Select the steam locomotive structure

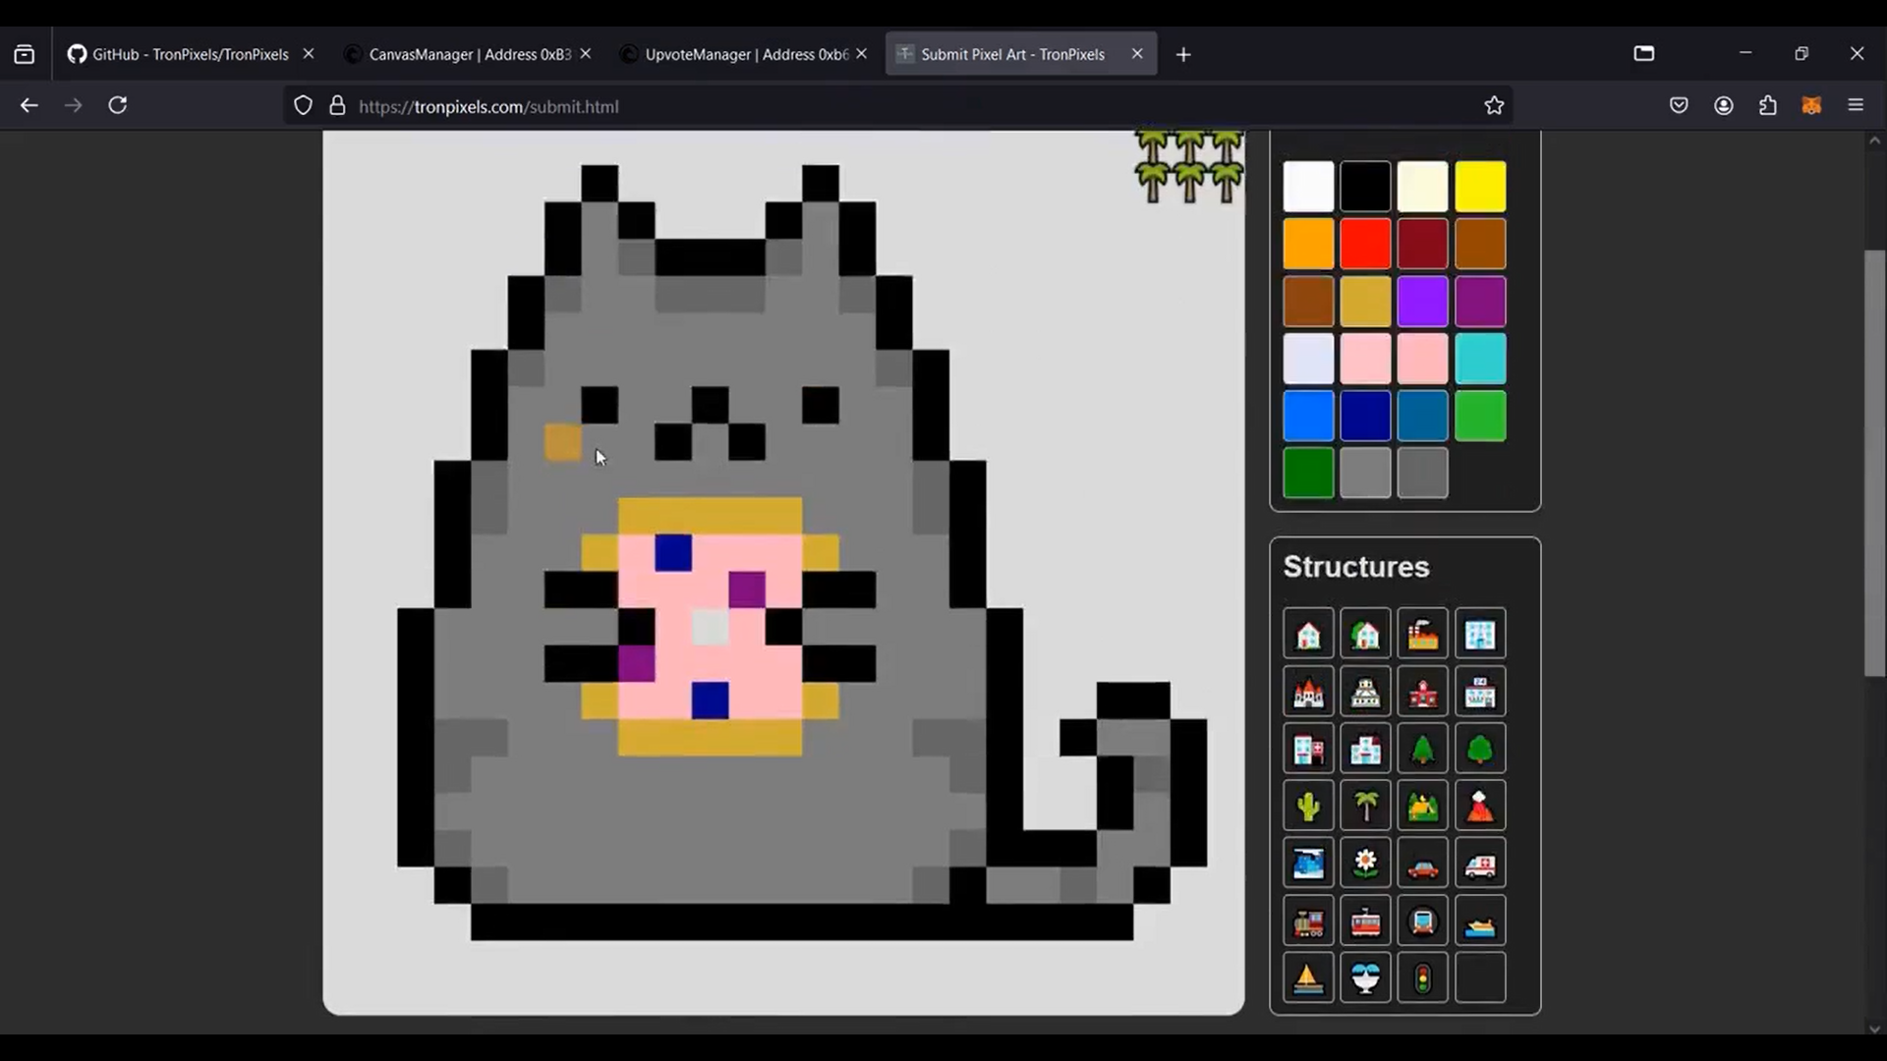click(1308, 921)
